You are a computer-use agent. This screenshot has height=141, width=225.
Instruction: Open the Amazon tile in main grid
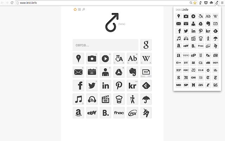click(78, 113)
